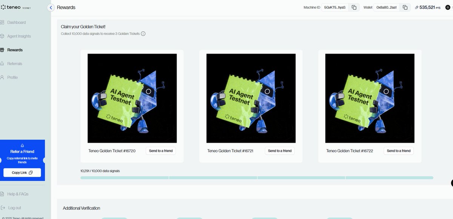The width and height of the screenshot is (453, 219).
Task: Click the 535,521 PTS points balance
Action: click(430, 8)
